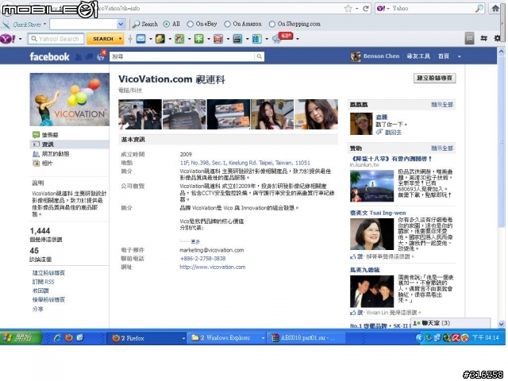This screenshot has width=508, height=381.
Task: Launch Firefox from quick launch bar
Action: point(69,338)
